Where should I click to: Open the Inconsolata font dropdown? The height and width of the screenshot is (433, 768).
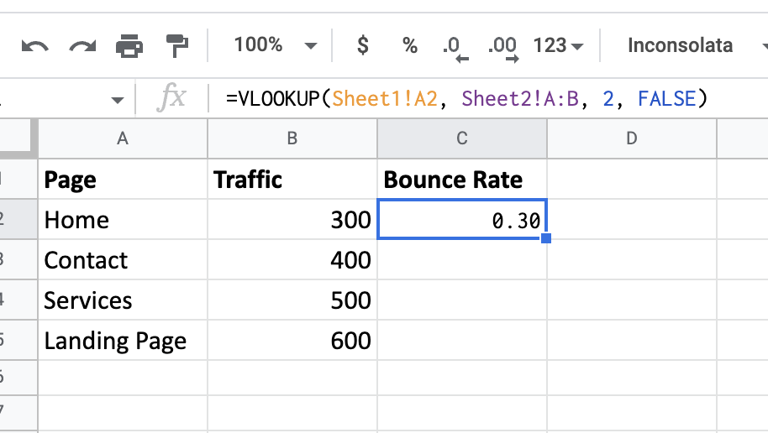[x=692, y=45]
